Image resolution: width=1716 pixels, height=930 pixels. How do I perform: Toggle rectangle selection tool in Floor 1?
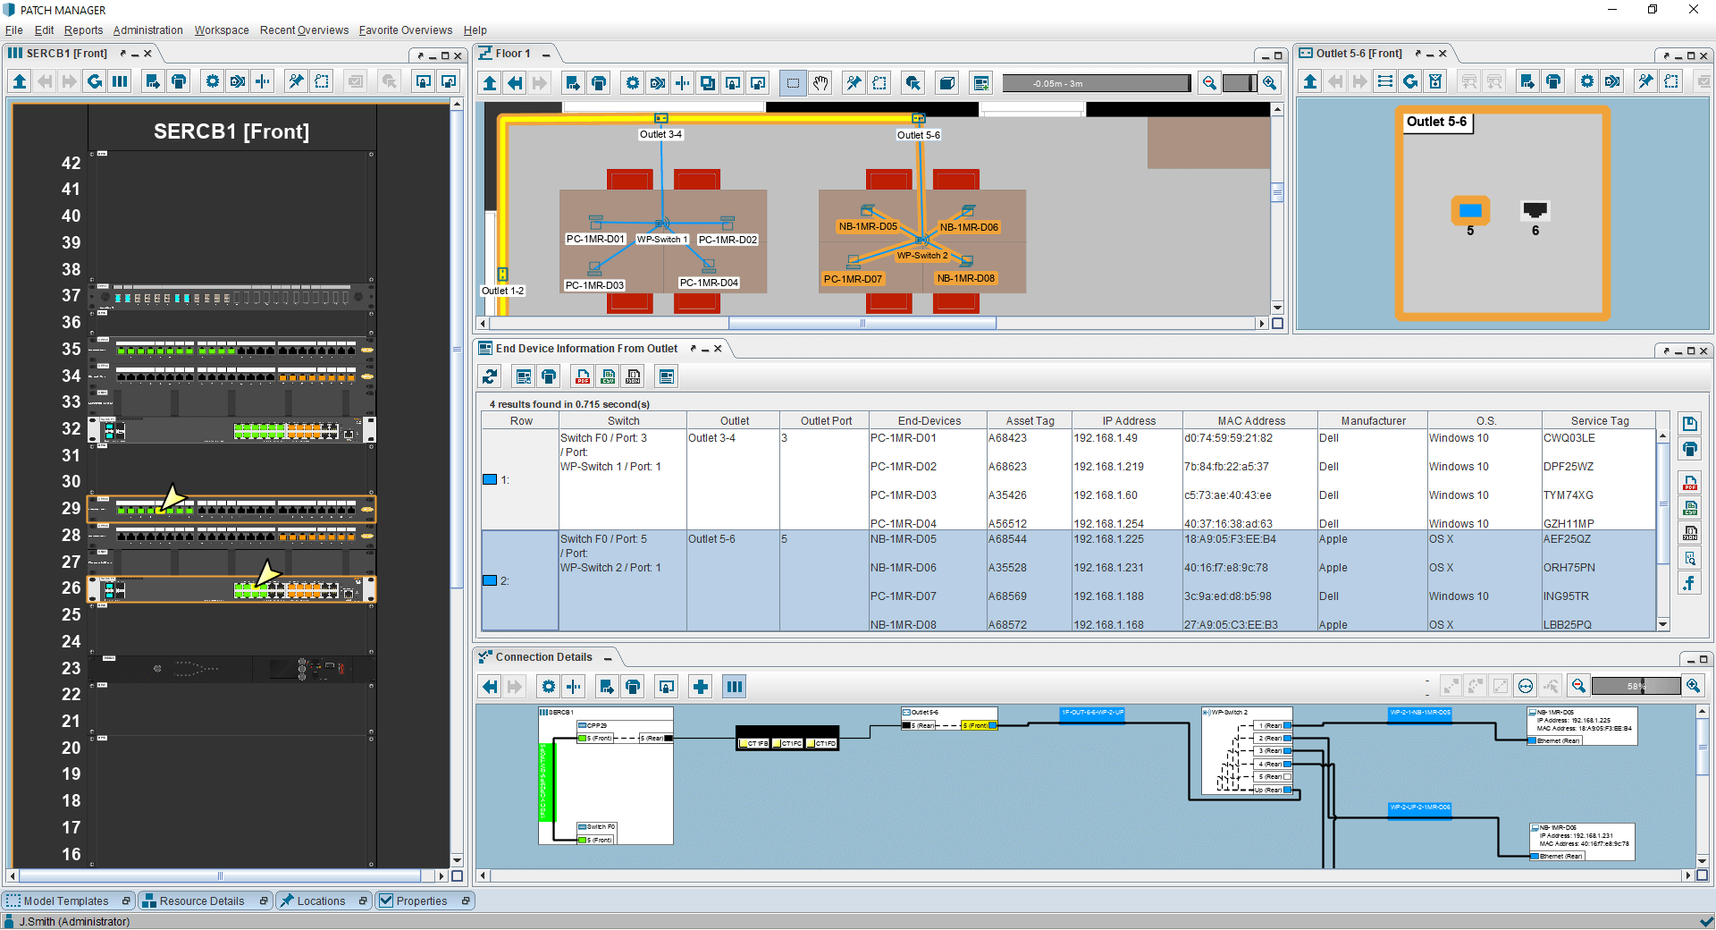pyautogui.click(x=793, y=83)
